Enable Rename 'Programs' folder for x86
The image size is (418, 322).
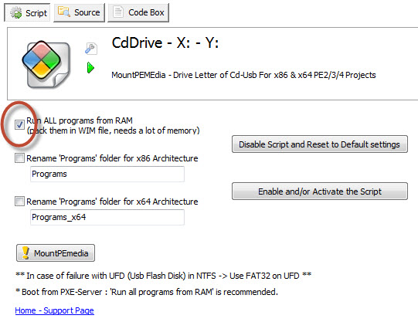coord(19,158)
